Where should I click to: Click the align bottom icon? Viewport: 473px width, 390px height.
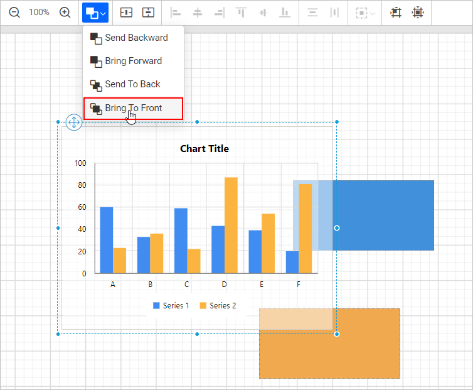284,13
